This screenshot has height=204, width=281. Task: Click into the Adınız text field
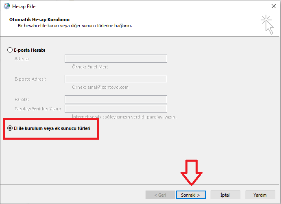tap(115, 59)
